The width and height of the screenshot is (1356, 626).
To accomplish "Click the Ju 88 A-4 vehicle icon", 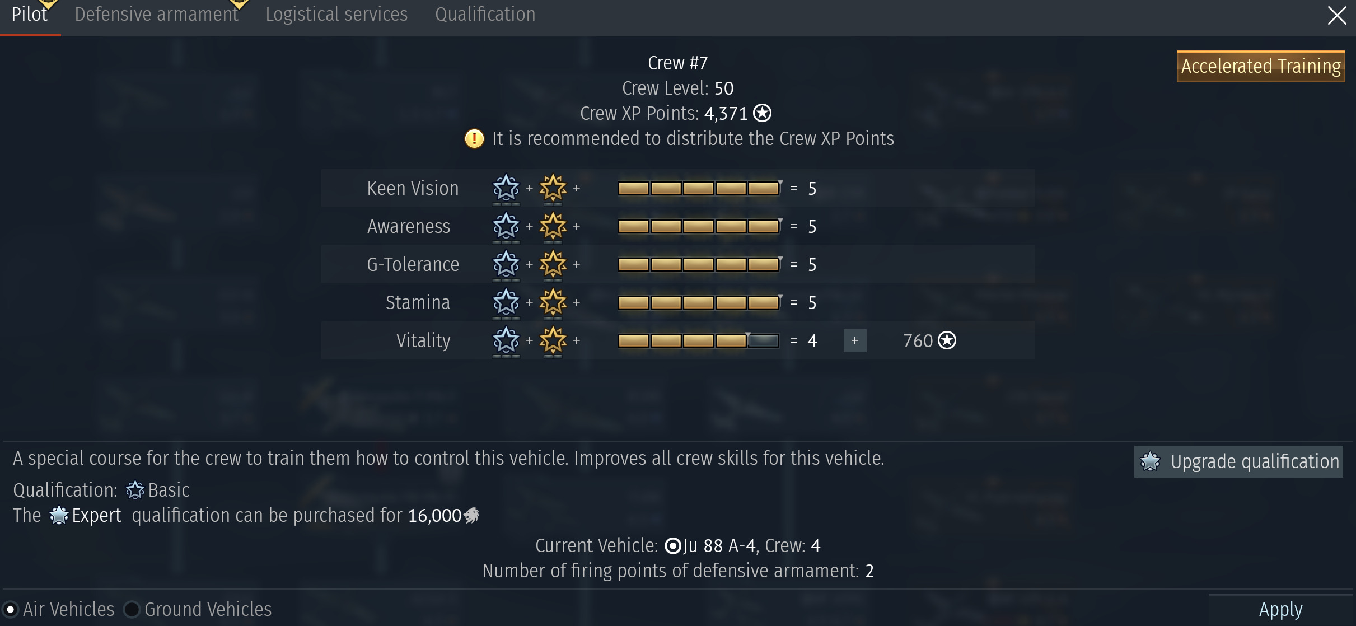I will [x=672, y=545].
